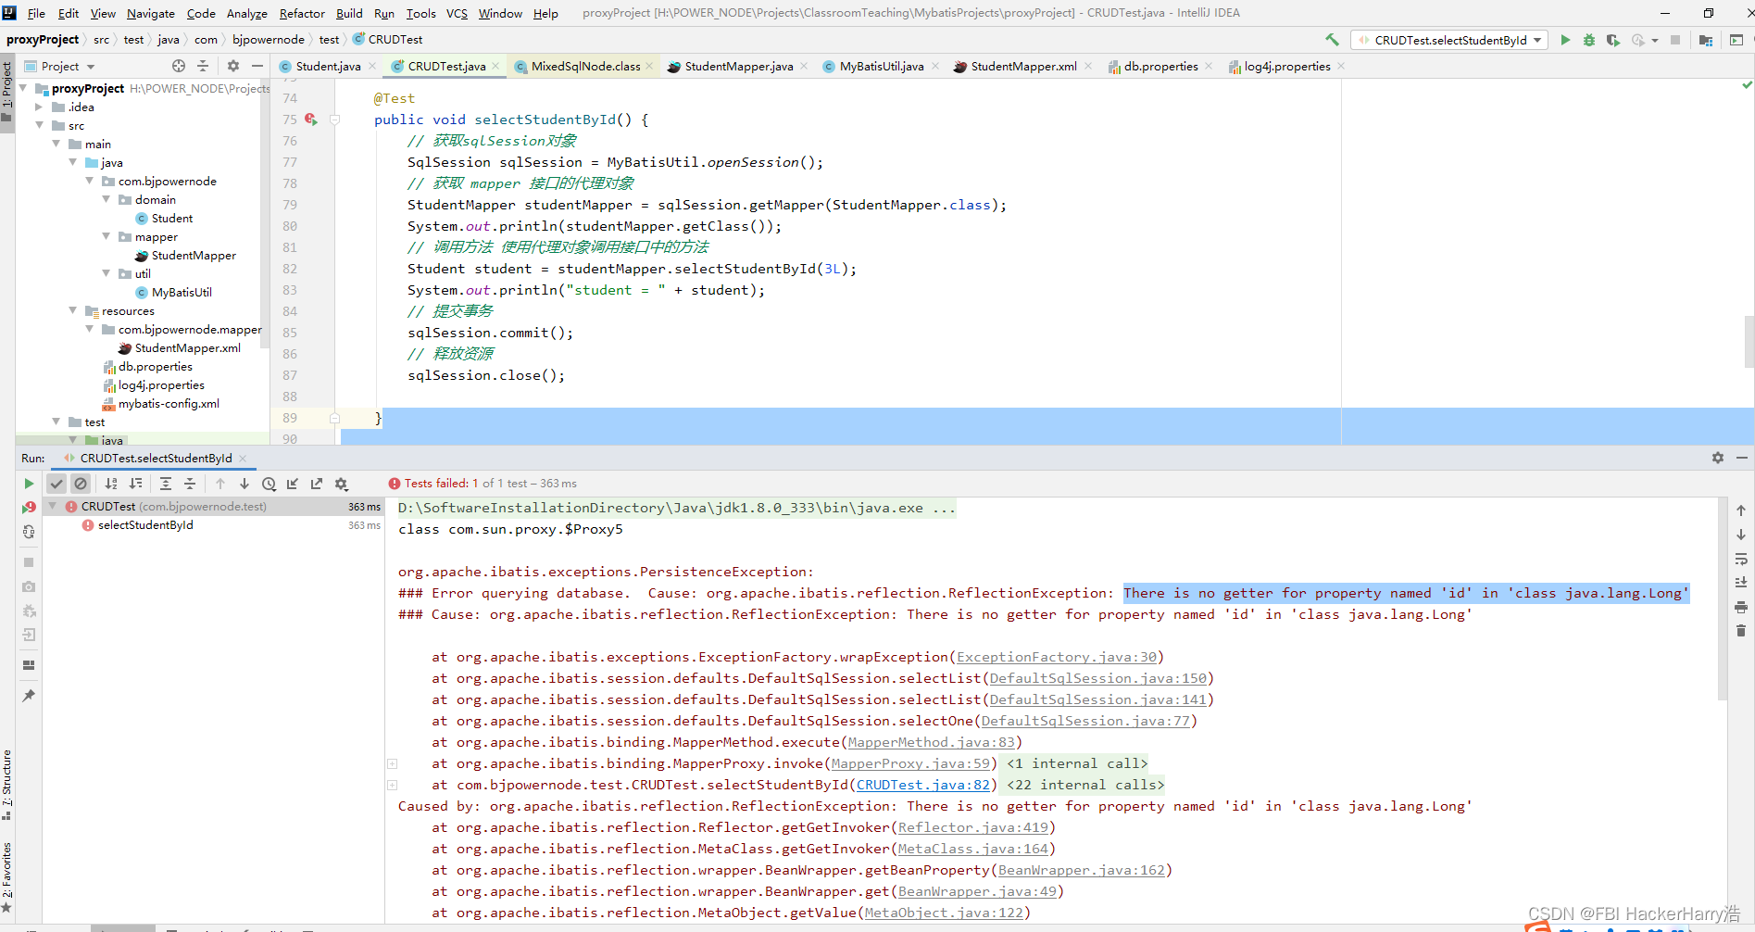This screenshot has width=1755, height=932.
Task: Open the Navigate menu
Action: pos(151,13)
